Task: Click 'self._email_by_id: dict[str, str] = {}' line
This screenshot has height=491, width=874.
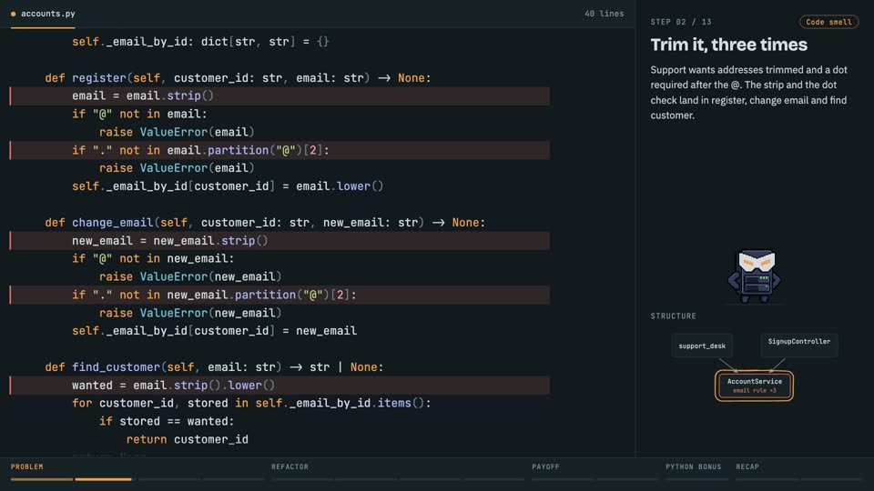Action: click(x=200, y=42)
